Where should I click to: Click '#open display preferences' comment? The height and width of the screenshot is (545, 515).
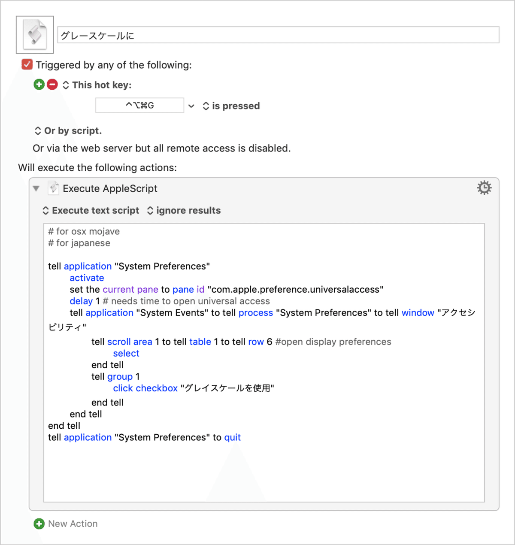[333, 342]
